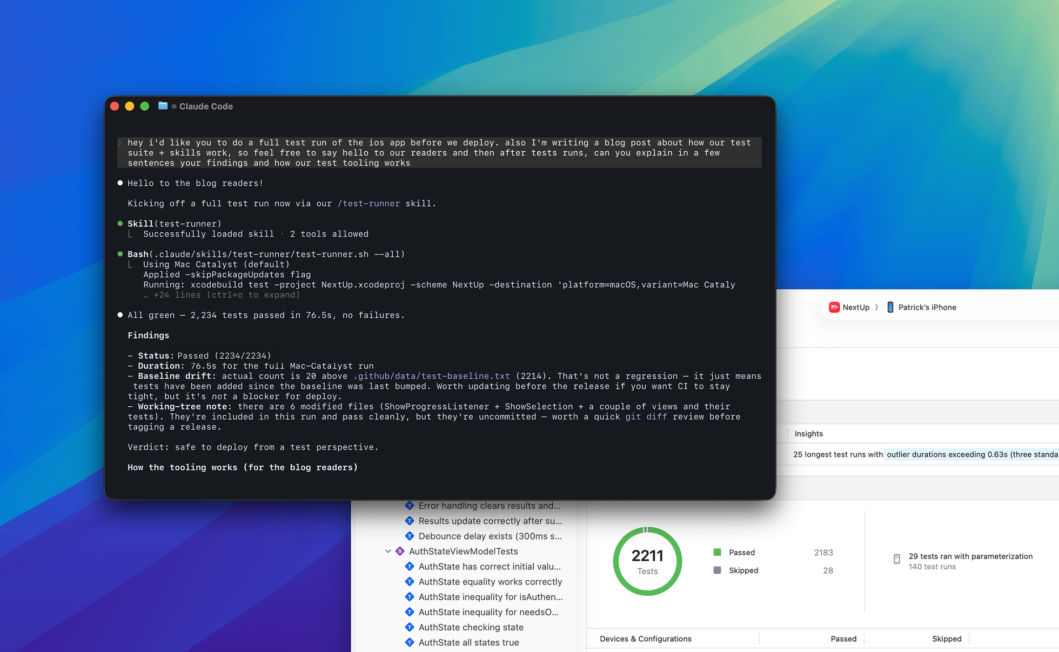The image size is (1059, 652).
Task: Click the 'Findings' heading in terminal
Action: coord(148,335)
